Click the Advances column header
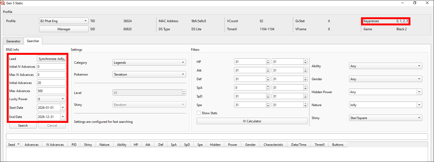The height and width of the screenshot is (162, 434). (31, 144)
